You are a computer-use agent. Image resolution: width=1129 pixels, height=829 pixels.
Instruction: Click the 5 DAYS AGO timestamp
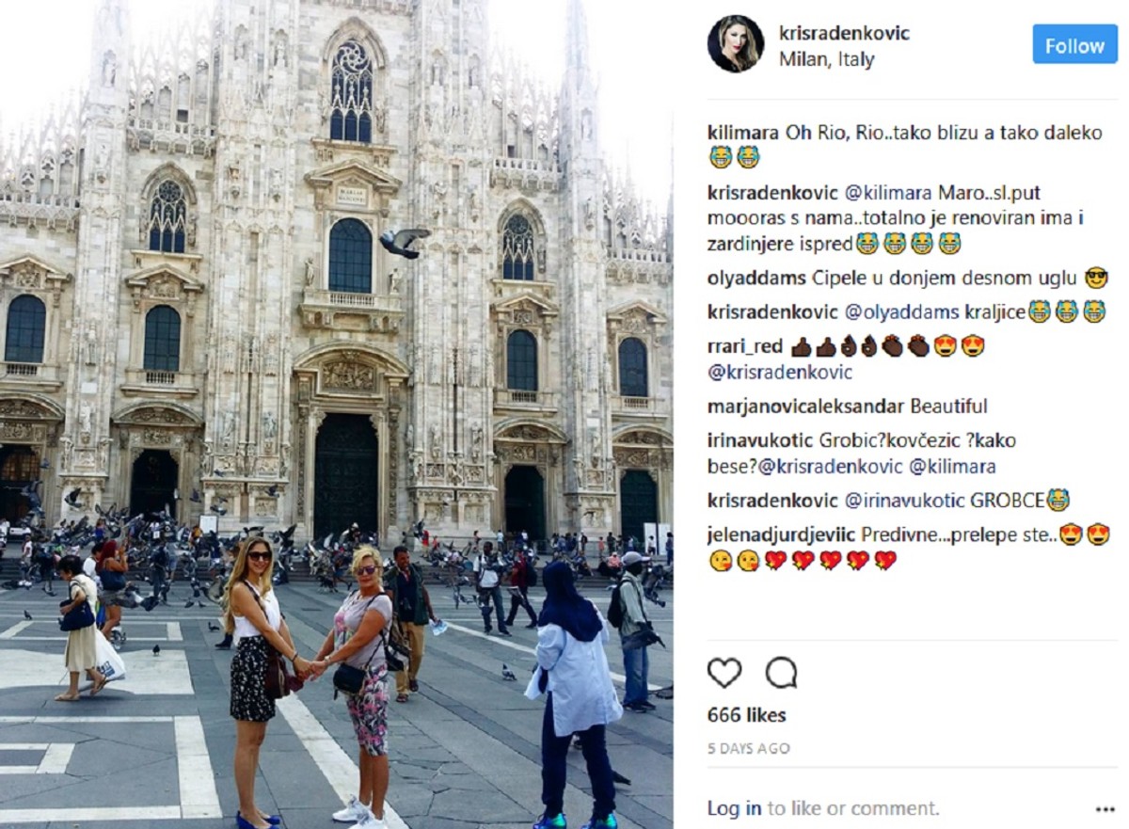click(749, 749)
